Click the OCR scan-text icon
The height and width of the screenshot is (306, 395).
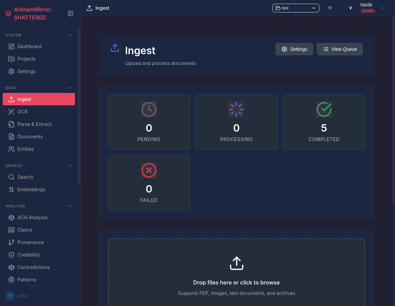point(11,112)
